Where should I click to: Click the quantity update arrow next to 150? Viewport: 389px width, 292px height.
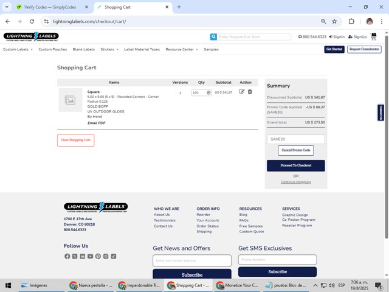(x=208, y=92)
